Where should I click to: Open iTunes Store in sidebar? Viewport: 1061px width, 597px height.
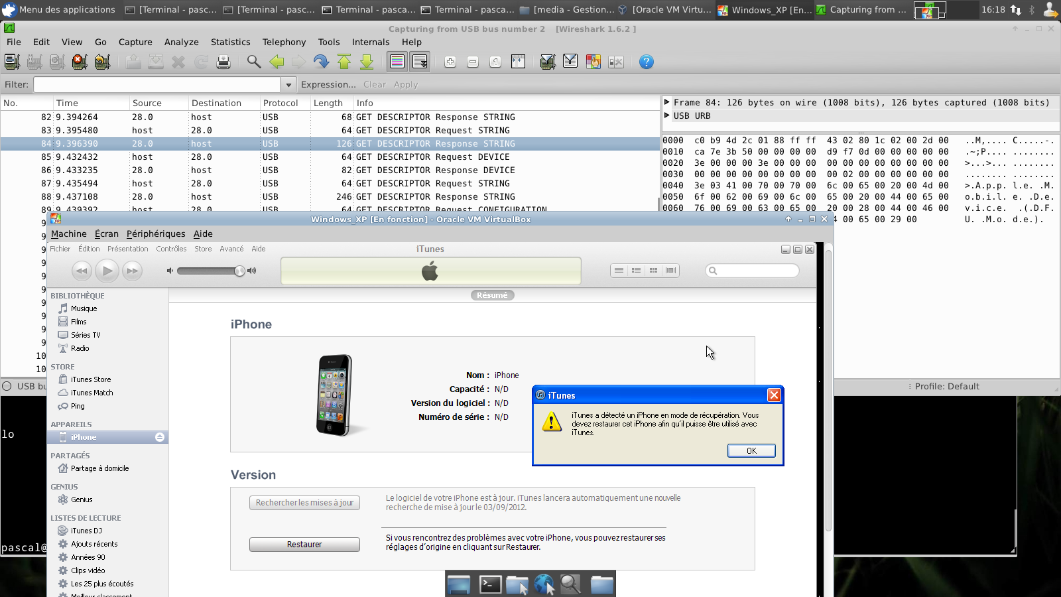pyautogui.click(x=91, y=379)
